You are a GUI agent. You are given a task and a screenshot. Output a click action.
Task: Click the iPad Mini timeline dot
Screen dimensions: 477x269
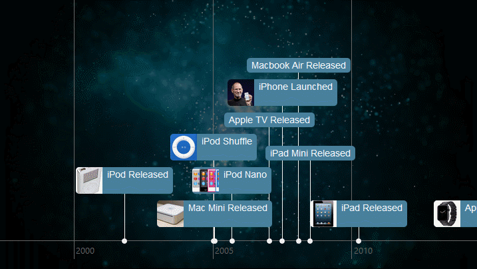[x=310, y=241]
